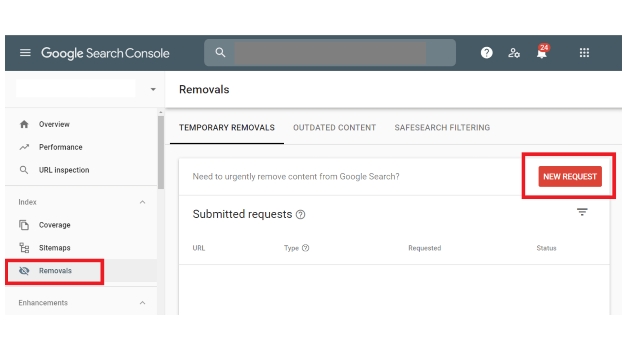The height and width of the screenshot is (352, 627).
Task: Switch to the Outdated Content tab
Action: pos(334,128)
